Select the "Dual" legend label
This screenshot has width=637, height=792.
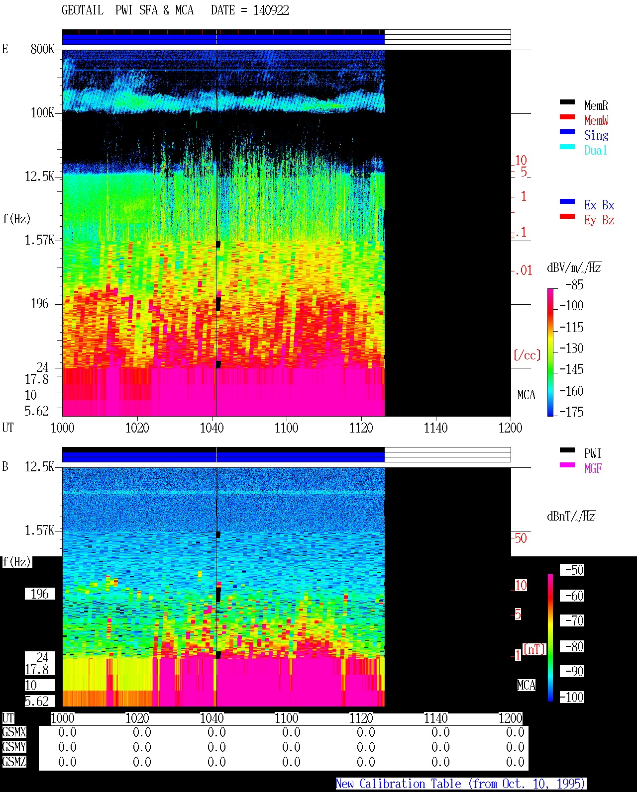[596, 150]
